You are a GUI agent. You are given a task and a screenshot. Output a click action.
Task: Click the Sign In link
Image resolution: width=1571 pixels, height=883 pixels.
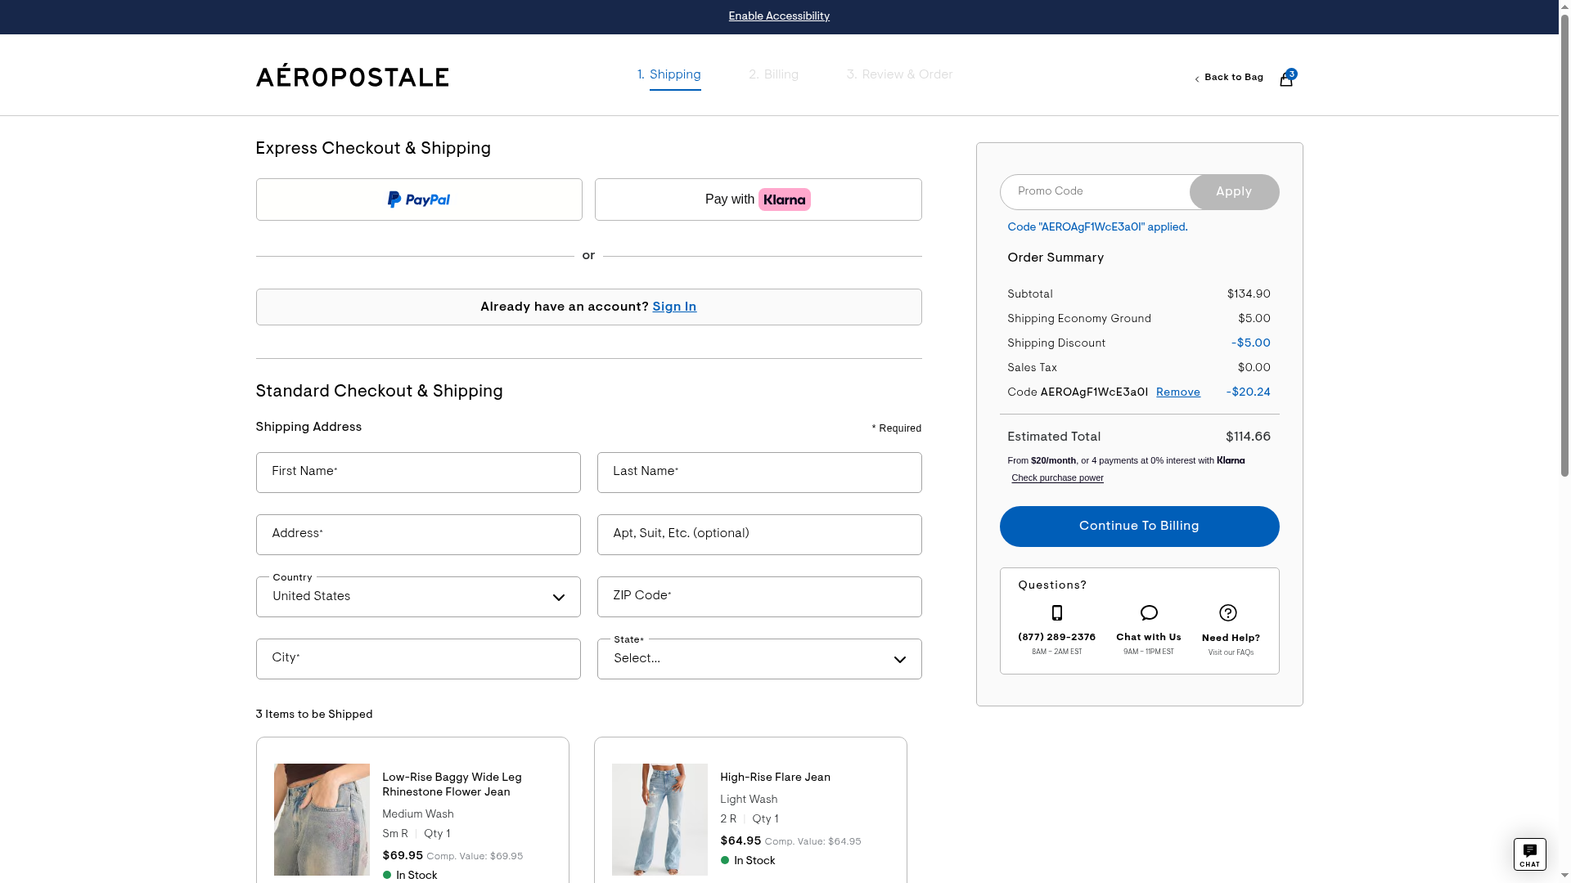[x=673, y=307]
